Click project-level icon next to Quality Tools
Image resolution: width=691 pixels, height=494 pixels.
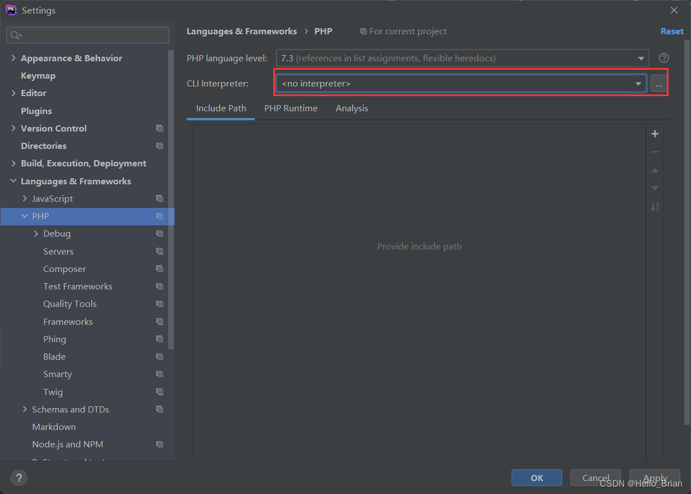[x=160, y=303]
